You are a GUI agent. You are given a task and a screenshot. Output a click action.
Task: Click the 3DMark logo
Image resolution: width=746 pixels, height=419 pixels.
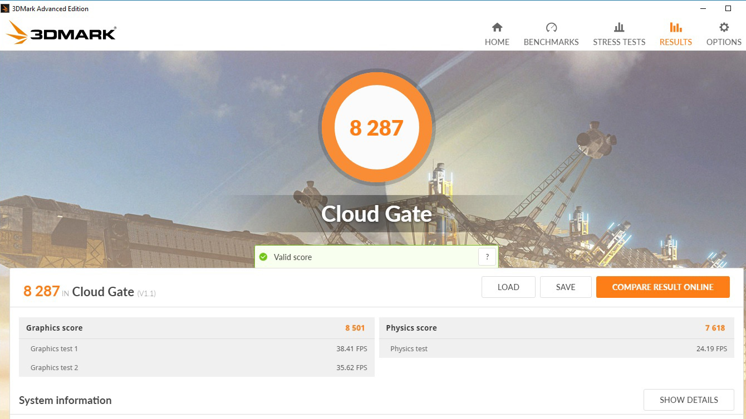coord(61,33)
